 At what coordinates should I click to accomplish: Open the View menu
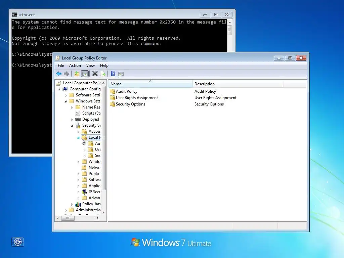coord(90,66)
